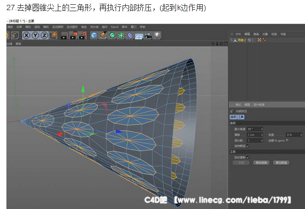The image size is (305, 209).
Task: Toggle the X axis lock icon
Action: point(26,35)
